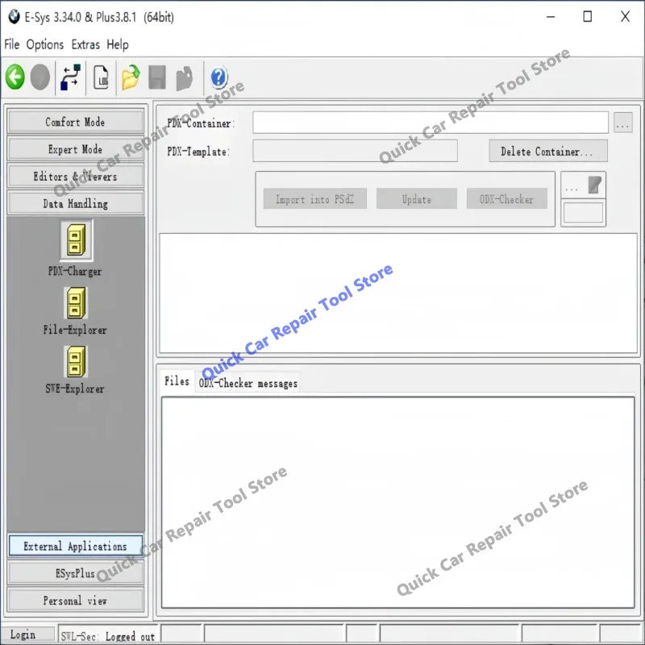Image resolution: width=645 pixels, height=645 pixels.
Task: Maximize the E-Sys window
Action: 588,17
